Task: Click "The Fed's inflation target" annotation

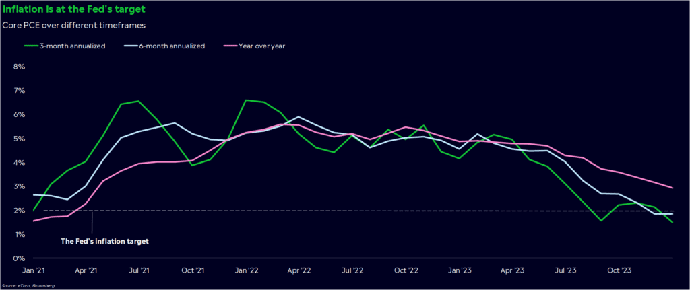Action: tap(104, 242)
